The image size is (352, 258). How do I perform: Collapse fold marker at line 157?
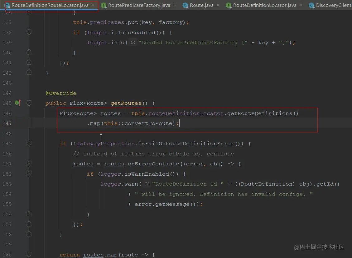click(29, 224)
